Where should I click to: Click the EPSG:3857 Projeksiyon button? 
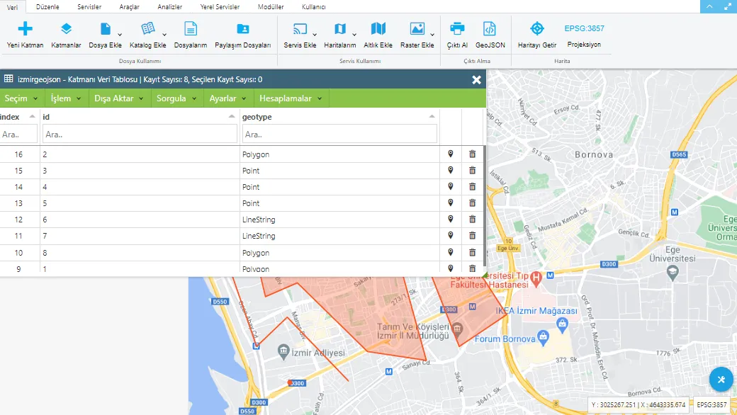pyautogui.click(x=584, y=35)
